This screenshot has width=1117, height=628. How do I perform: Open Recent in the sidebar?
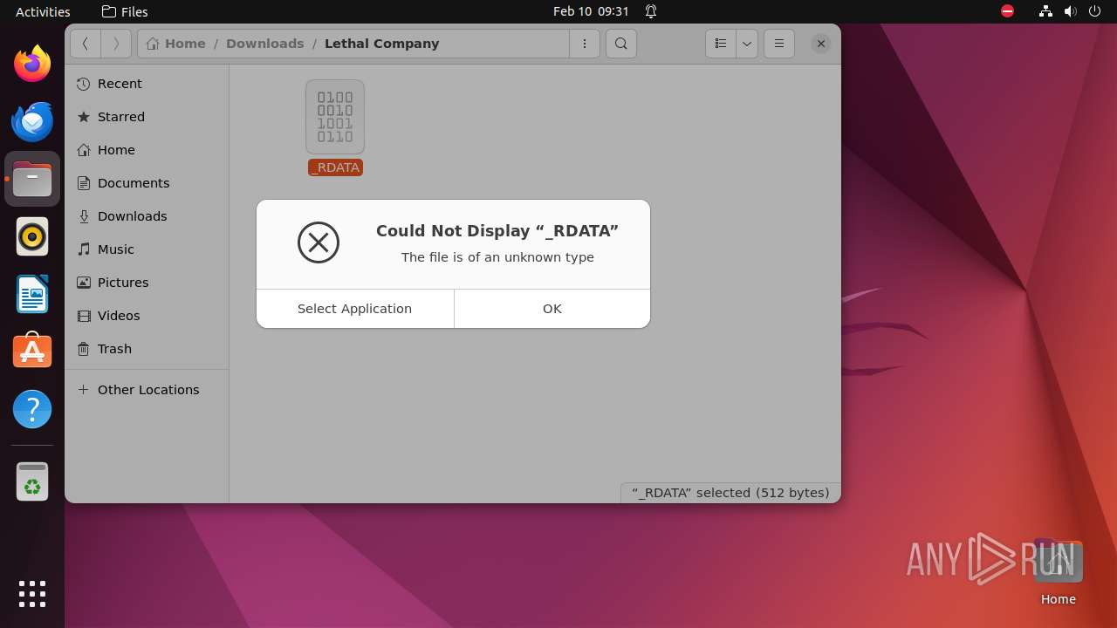(147, 84)
